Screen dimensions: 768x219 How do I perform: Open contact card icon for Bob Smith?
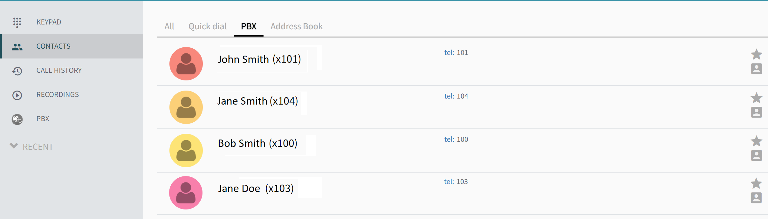point(757,155)
